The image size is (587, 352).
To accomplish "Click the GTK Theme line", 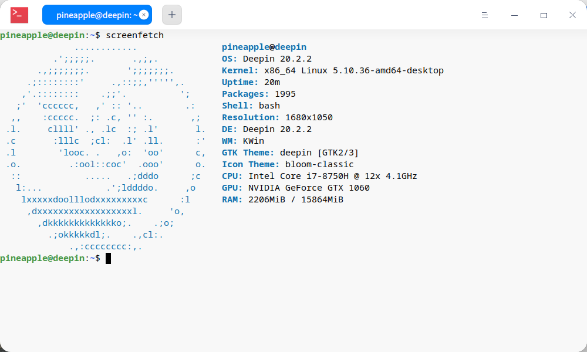I will (290, 153).
